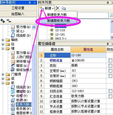Click the 类别 value 底筋
Viewport: 113px width, 115px height.
click(88, 65)
